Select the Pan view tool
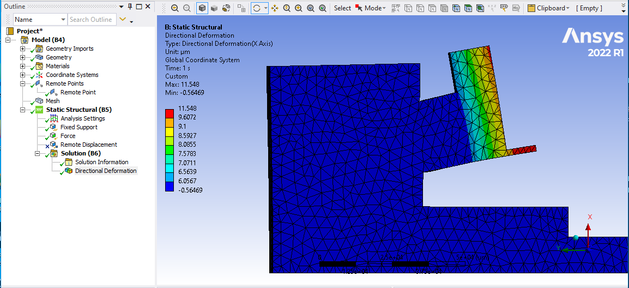This screenshot has height=288, width=629. pyautogui.click(x=275, y=8)
